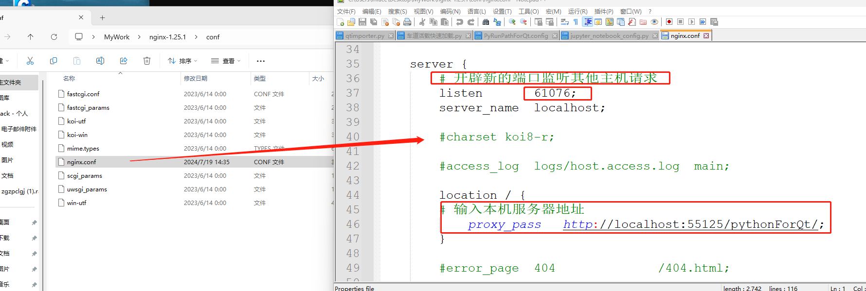This screenshot has height=291, width=866.
Task: Click the Save icon in Notepad++ toolbar
Action: click(362, 22)
